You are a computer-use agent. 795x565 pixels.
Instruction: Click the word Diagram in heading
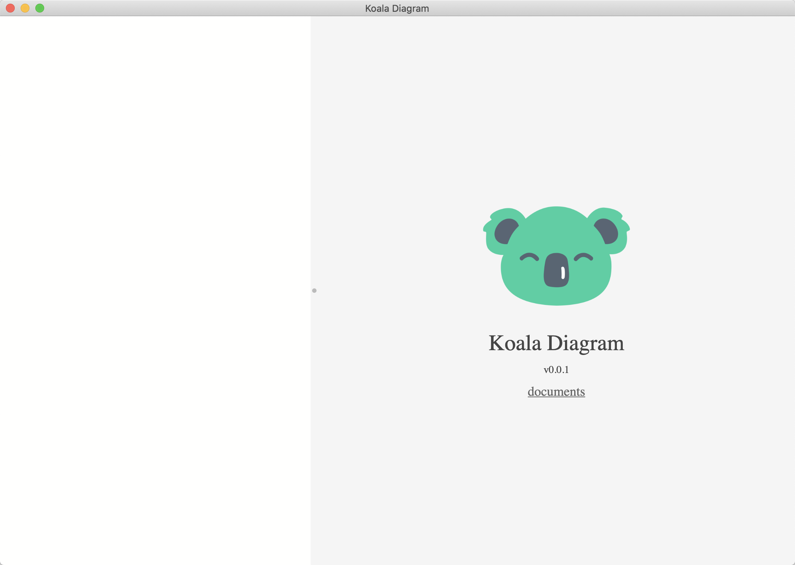(586, 343)
